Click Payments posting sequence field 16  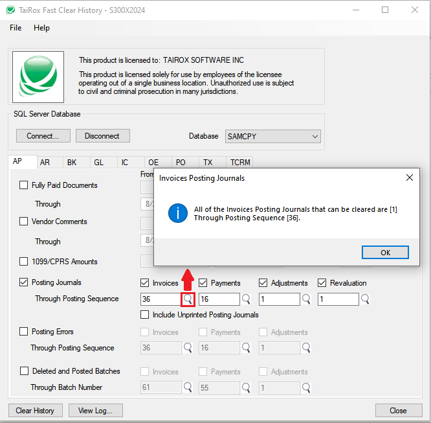[219, 299]
